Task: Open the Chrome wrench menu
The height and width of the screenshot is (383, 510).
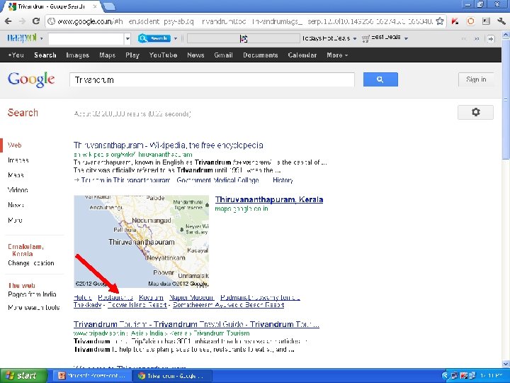Action: (x=501, y=21)
